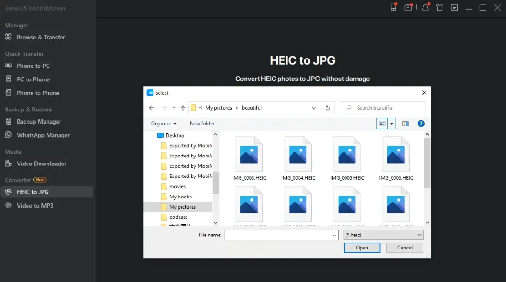This screenshot has width=506, height=282.
Task: Expand the address bar path history dropdown
Action: tap(314, 108)
